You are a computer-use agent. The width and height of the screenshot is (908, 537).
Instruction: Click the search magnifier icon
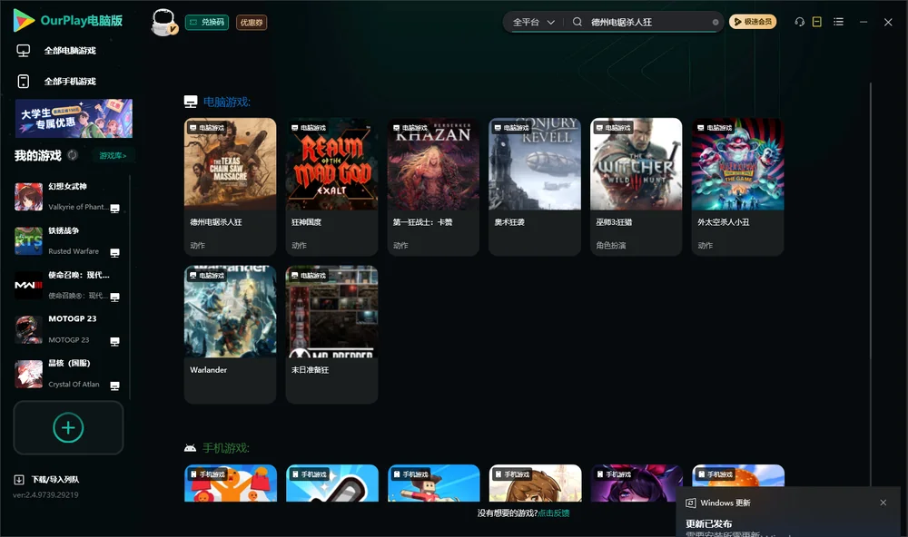[x=577, y=22]
